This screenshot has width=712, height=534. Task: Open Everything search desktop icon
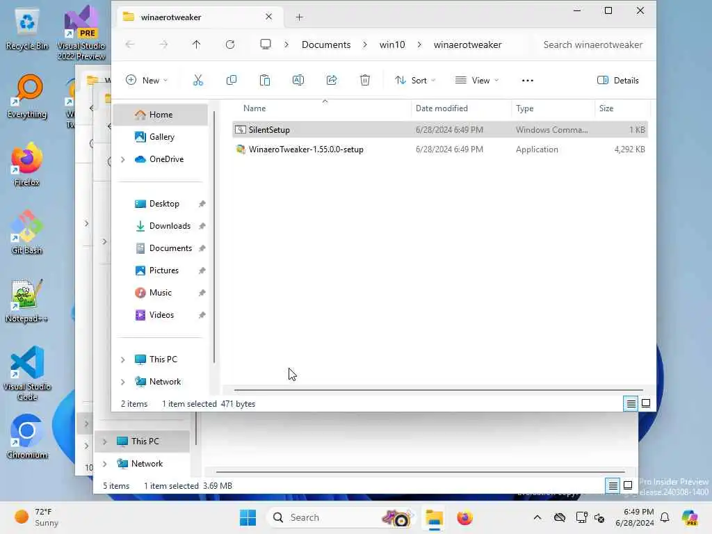(27, 97)
